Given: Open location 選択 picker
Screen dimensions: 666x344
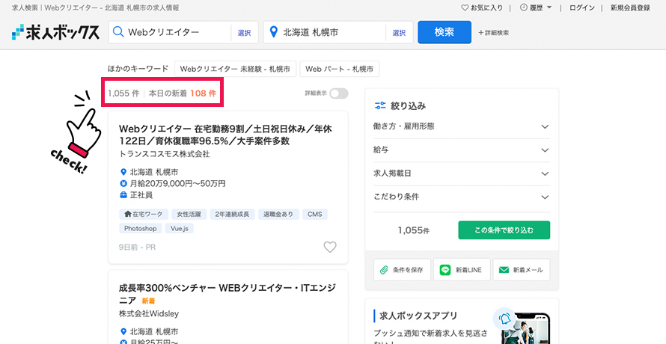Looking at the screenshot, I should 399,33.
